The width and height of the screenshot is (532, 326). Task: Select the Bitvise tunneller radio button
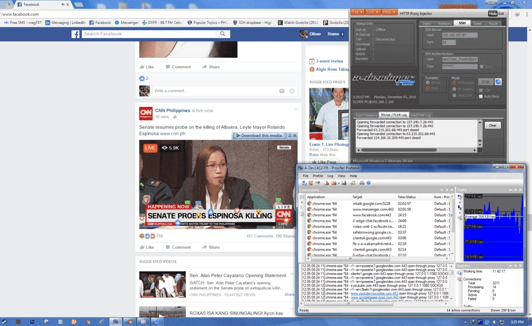coord(427,82)
